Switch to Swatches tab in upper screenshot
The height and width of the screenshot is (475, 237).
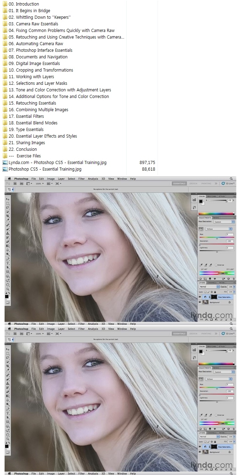[x=212, y=196]
